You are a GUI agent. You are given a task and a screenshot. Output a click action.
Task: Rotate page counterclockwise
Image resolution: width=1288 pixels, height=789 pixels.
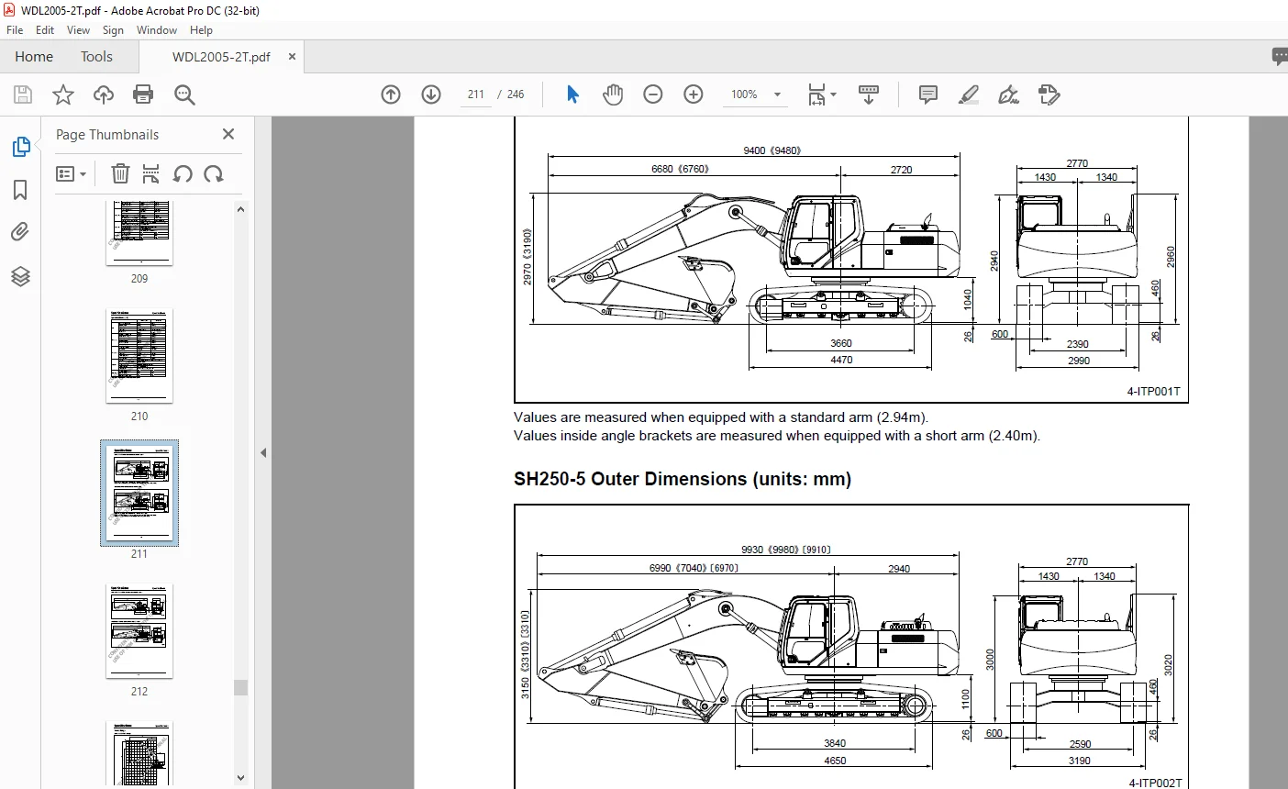[x=183, y=173]
